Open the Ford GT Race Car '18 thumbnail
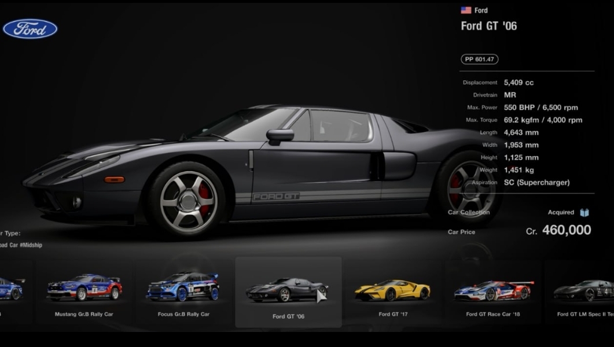 pyautogui.click(x=493, y=293)
